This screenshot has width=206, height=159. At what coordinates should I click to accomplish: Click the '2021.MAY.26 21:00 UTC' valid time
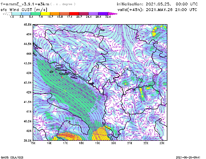click(x=171, y=10)
